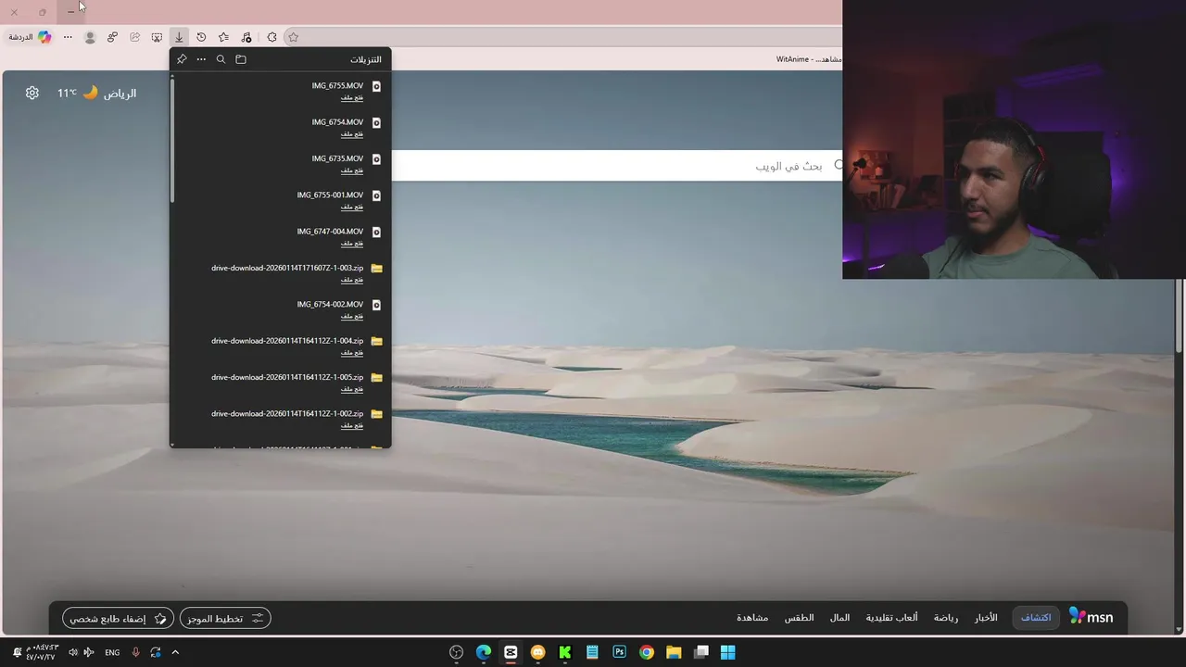This screenshot has height=667, width=1186.
Task: Open the extensions puzzle icon
Action: (x=271, y=37)
